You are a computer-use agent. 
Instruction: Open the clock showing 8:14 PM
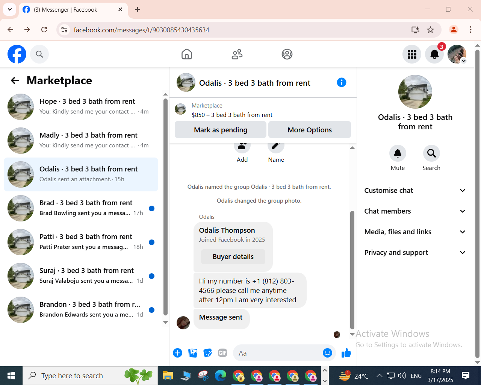tap(440, 376)
